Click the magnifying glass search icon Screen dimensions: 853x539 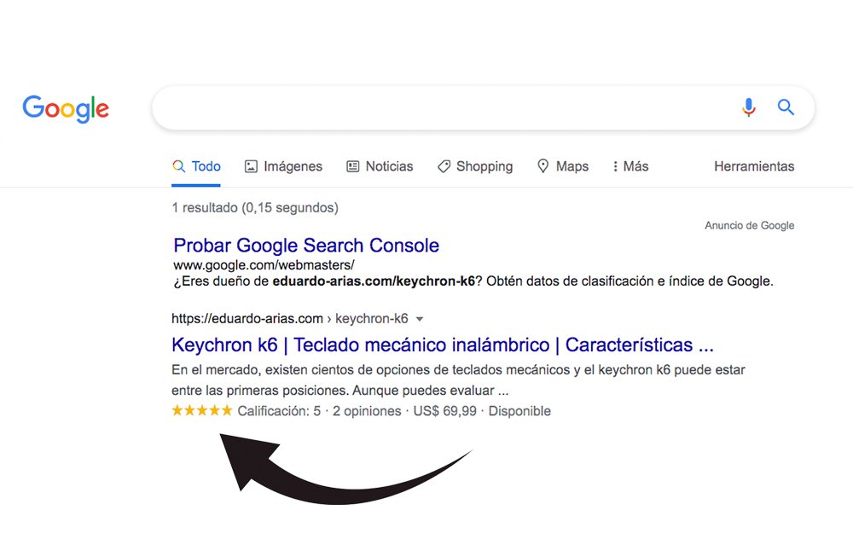pyautogui.click(x=785, y=107)
